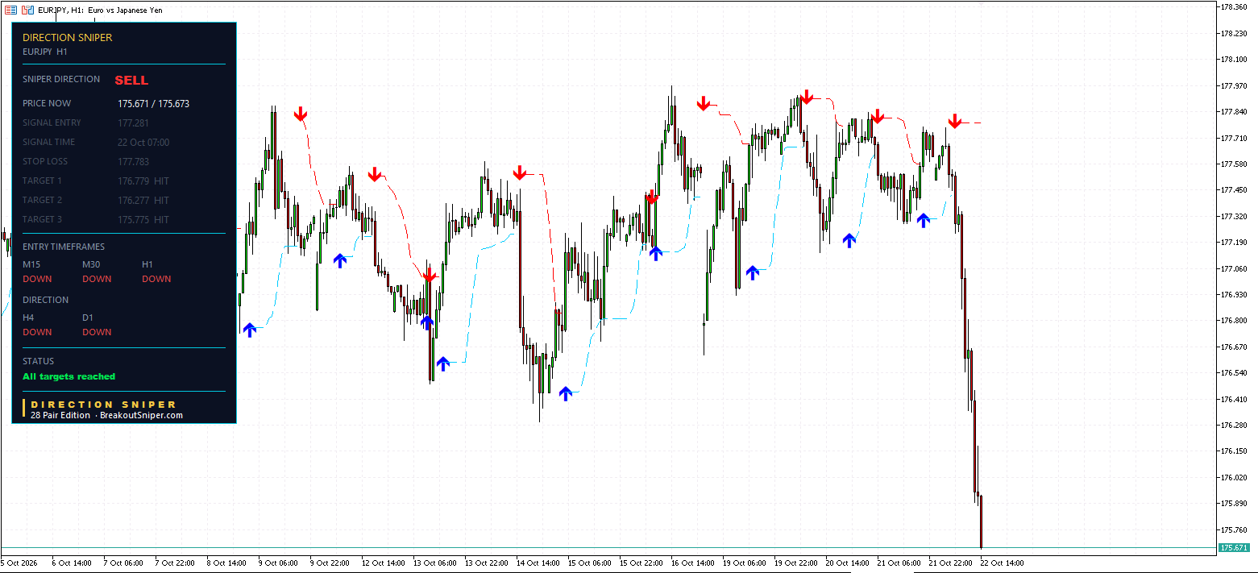Click the red SELL direction indicator
The width and height of the screenshot is (1258, 573).
click(131, 81)
